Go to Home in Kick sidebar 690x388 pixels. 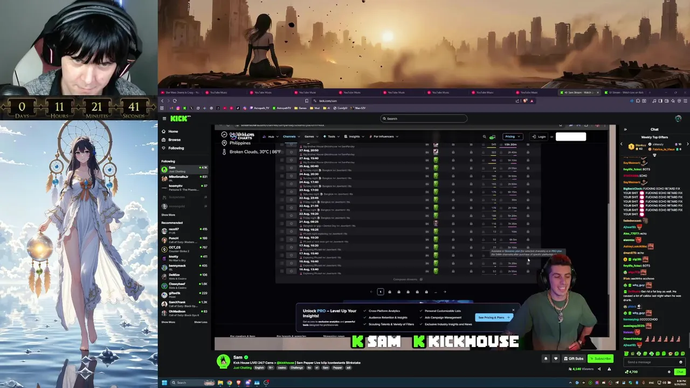tap(173, 131)
